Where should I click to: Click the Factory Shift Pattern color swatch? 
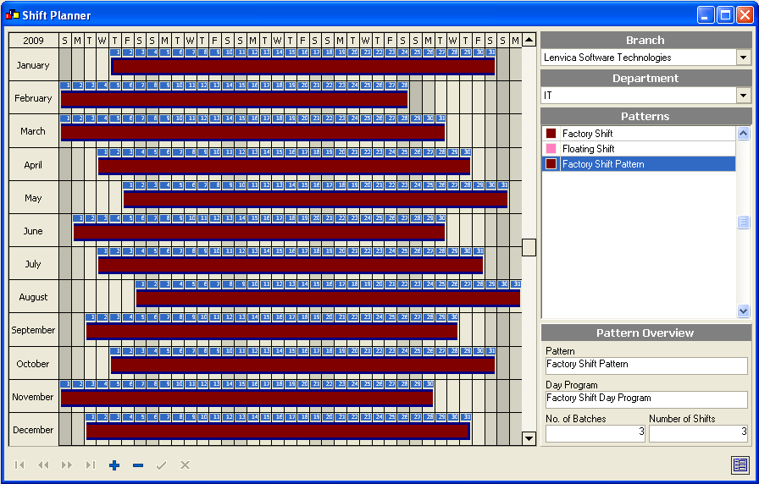pos(551,164)
